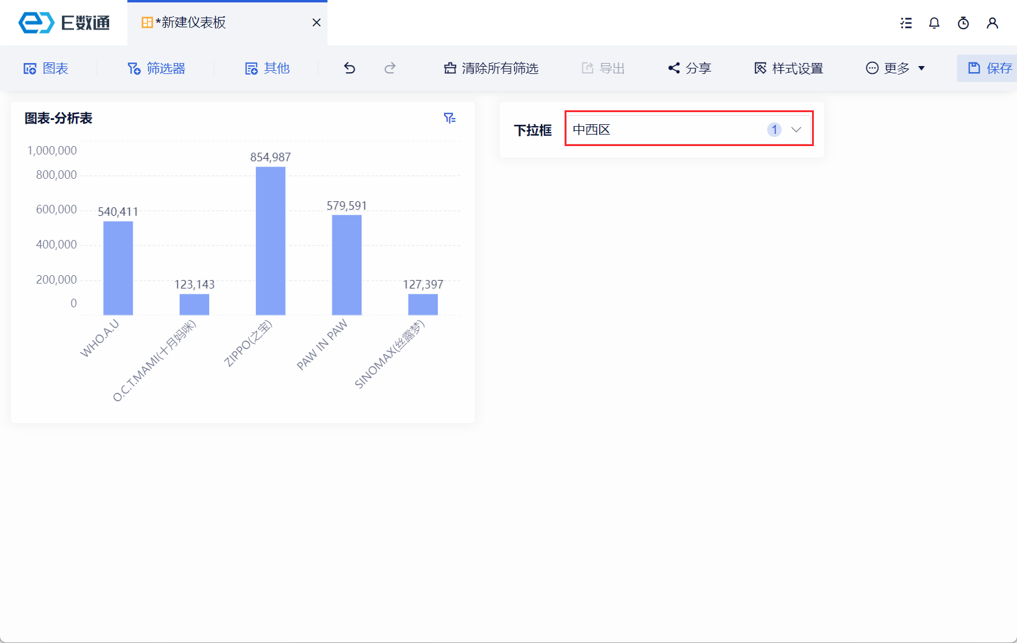Click the O.C.T.MAMI(十月妈咪) axis label
This screenshot has width=1017, height=643.
tap(155, 361)
